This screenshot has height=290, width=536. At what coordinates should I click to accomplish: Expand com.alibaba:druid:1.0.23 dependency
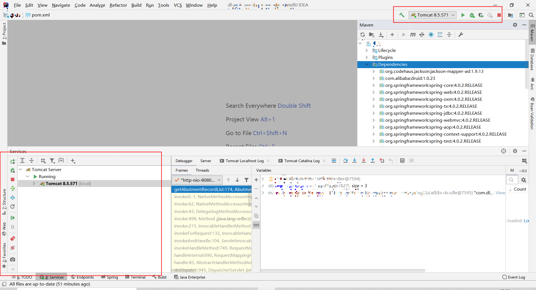[x=374, y=78]
